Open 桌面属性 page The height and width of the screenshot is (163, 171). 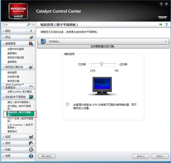12,53
